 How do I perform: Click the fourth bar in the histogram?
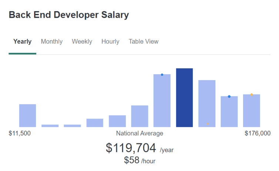point(95,123)
